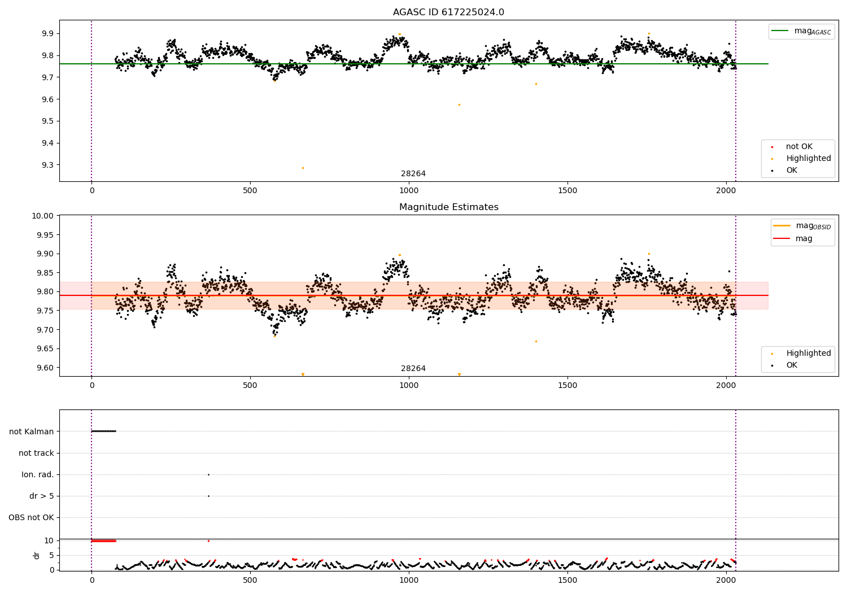Click the 28264 label in Magnitude Estimates plot
This screenshot has height=593, width=847.
click(413, 369)
